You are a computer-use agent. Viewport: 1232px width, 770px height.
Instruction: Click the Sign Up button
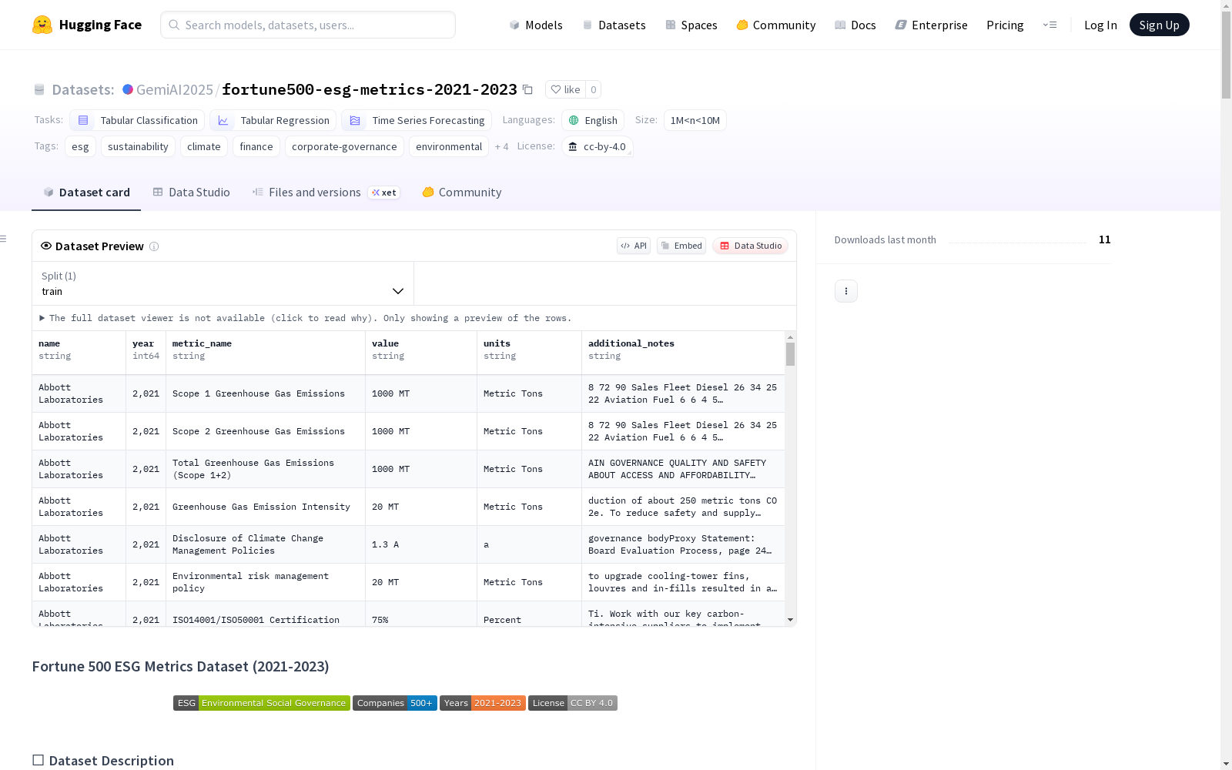point(1159,25)
